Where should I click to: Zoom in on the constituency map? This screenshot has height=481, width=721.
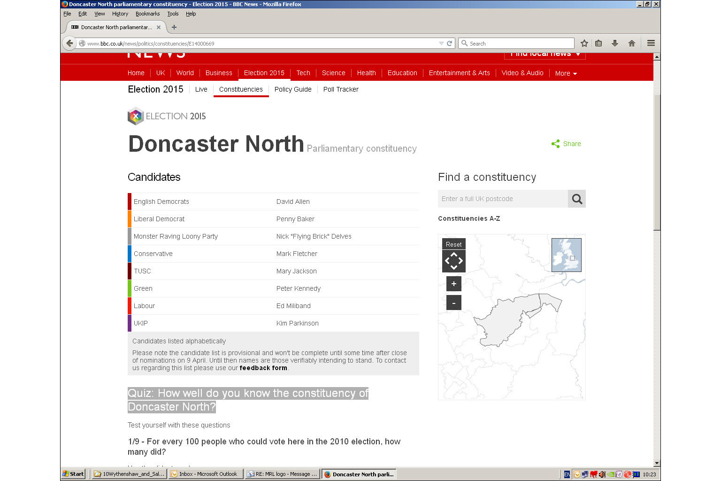point(453,284)
